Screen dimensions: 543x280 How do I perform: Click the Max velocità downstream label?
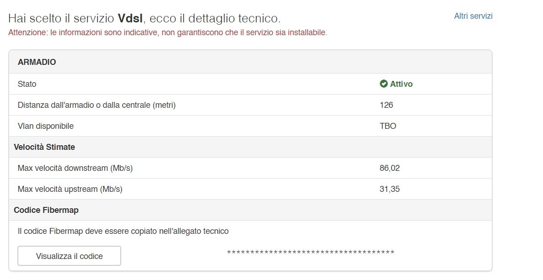click(x=75, y=168)
